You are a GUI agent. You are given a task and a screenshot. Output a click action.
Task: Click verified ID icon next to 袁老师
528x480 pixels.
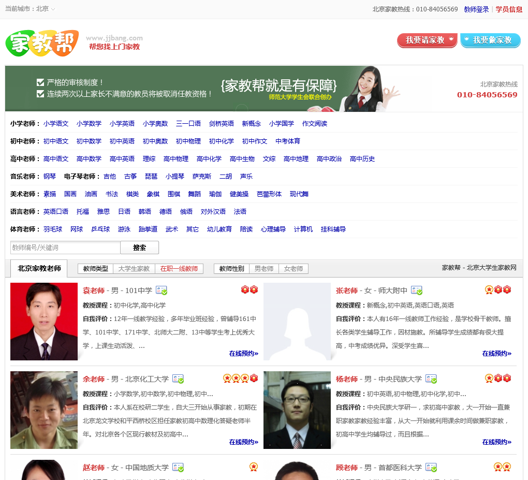(162, 290)
